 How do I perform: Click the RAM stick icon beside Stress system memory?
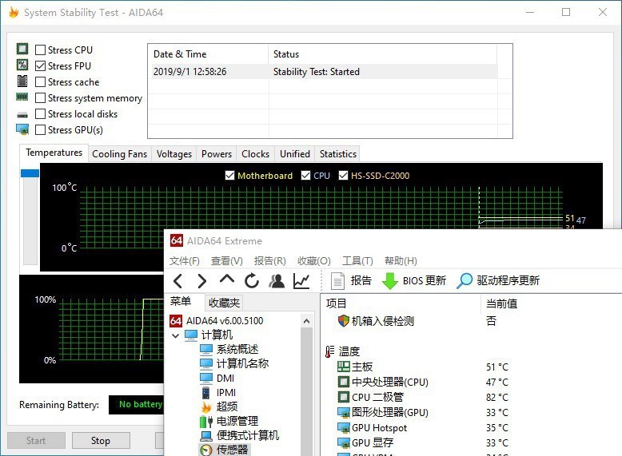(22, 97)
